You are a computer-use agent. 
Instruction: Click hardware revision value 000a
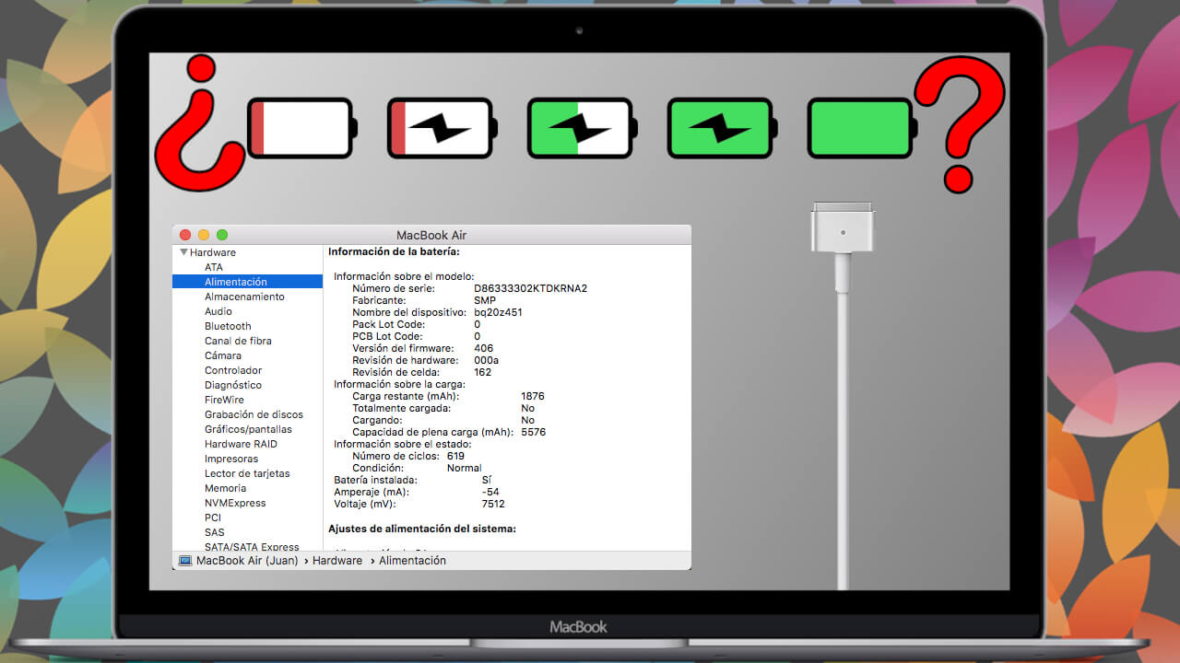(x=487, y=360)
